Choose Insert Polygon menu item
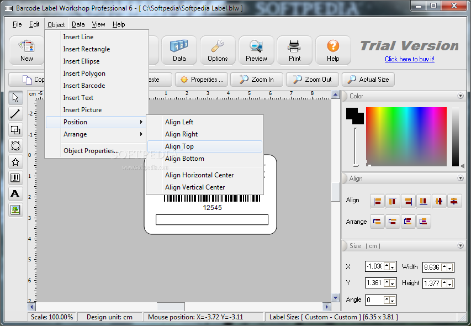471x326 pixels. click(x=96, y=73)
